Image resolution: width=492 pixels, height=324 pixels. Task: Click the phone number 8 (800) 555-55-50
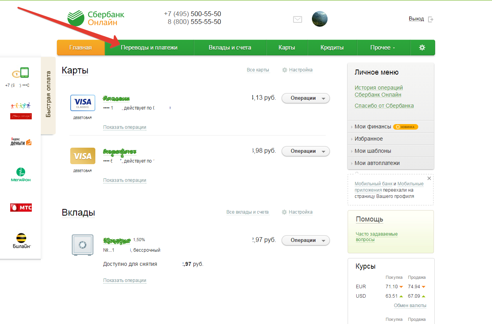coord(194,22)
